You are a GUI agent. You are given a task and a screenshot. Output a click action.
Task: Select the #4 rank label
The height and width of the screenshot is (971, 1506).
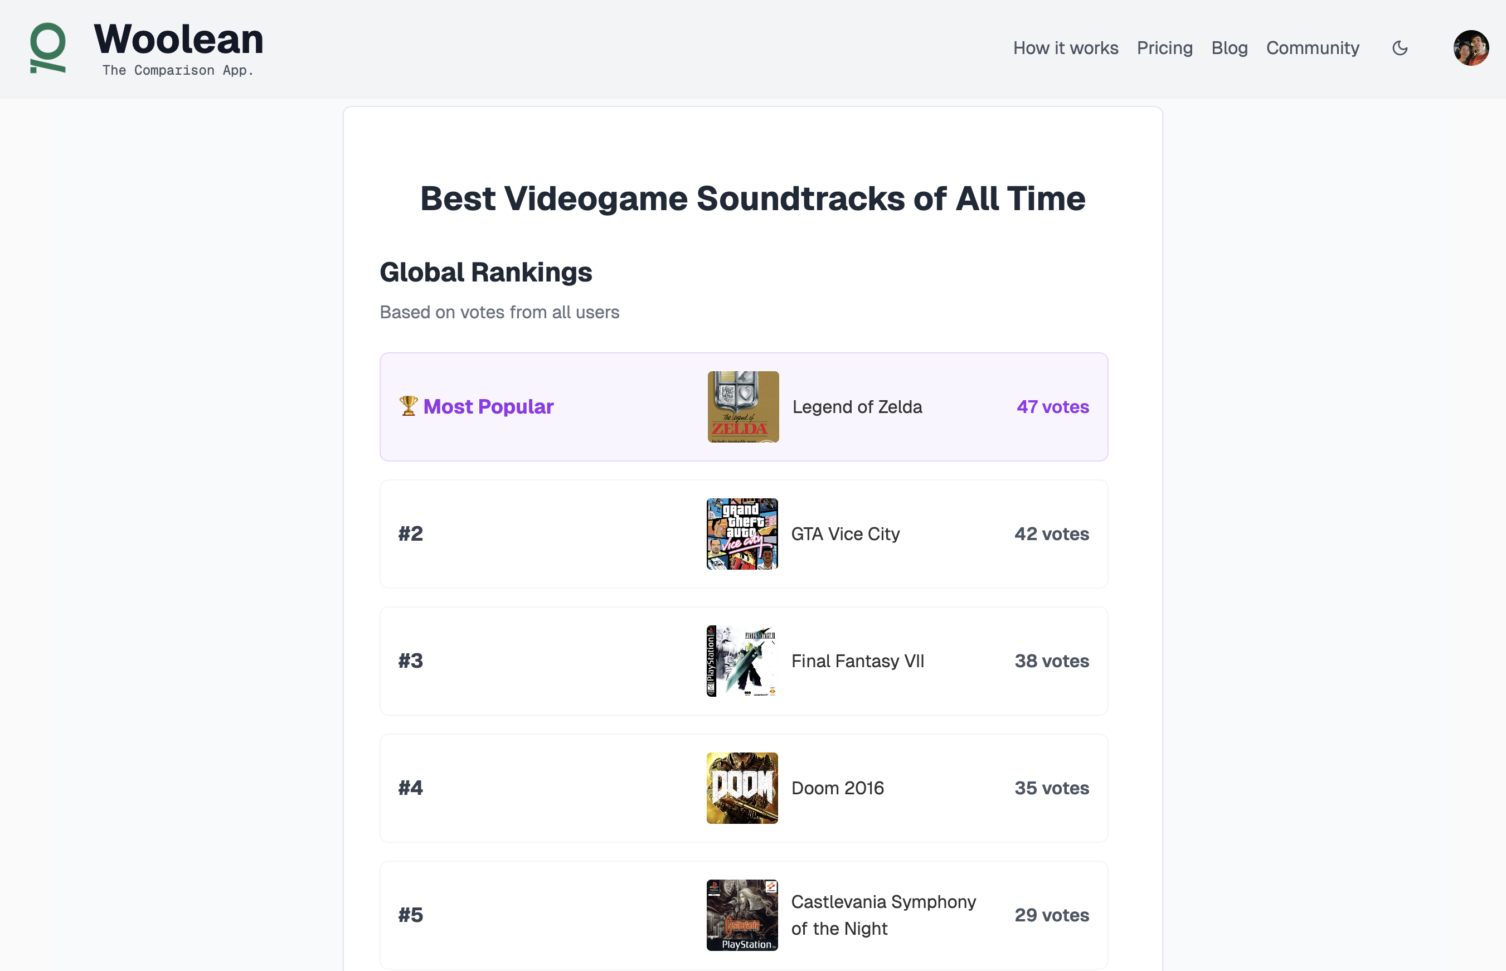click(x=410, y=788)
